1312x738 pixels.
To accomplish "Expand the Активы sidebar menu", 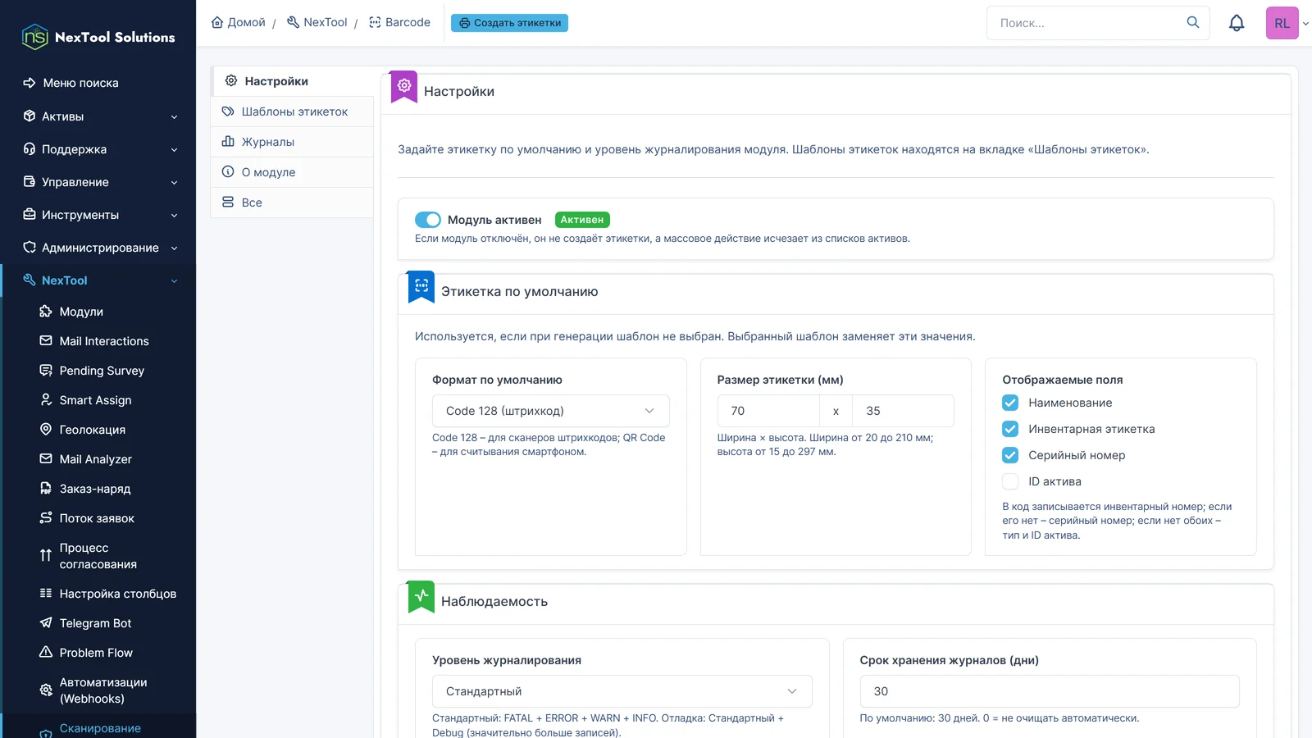I will 98,116.
